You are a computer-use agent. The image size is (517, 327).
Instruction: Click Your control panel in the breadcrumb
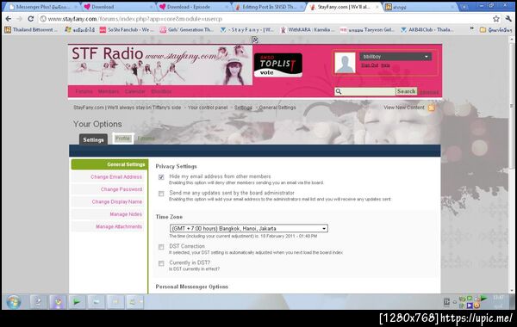click(208, 108)
